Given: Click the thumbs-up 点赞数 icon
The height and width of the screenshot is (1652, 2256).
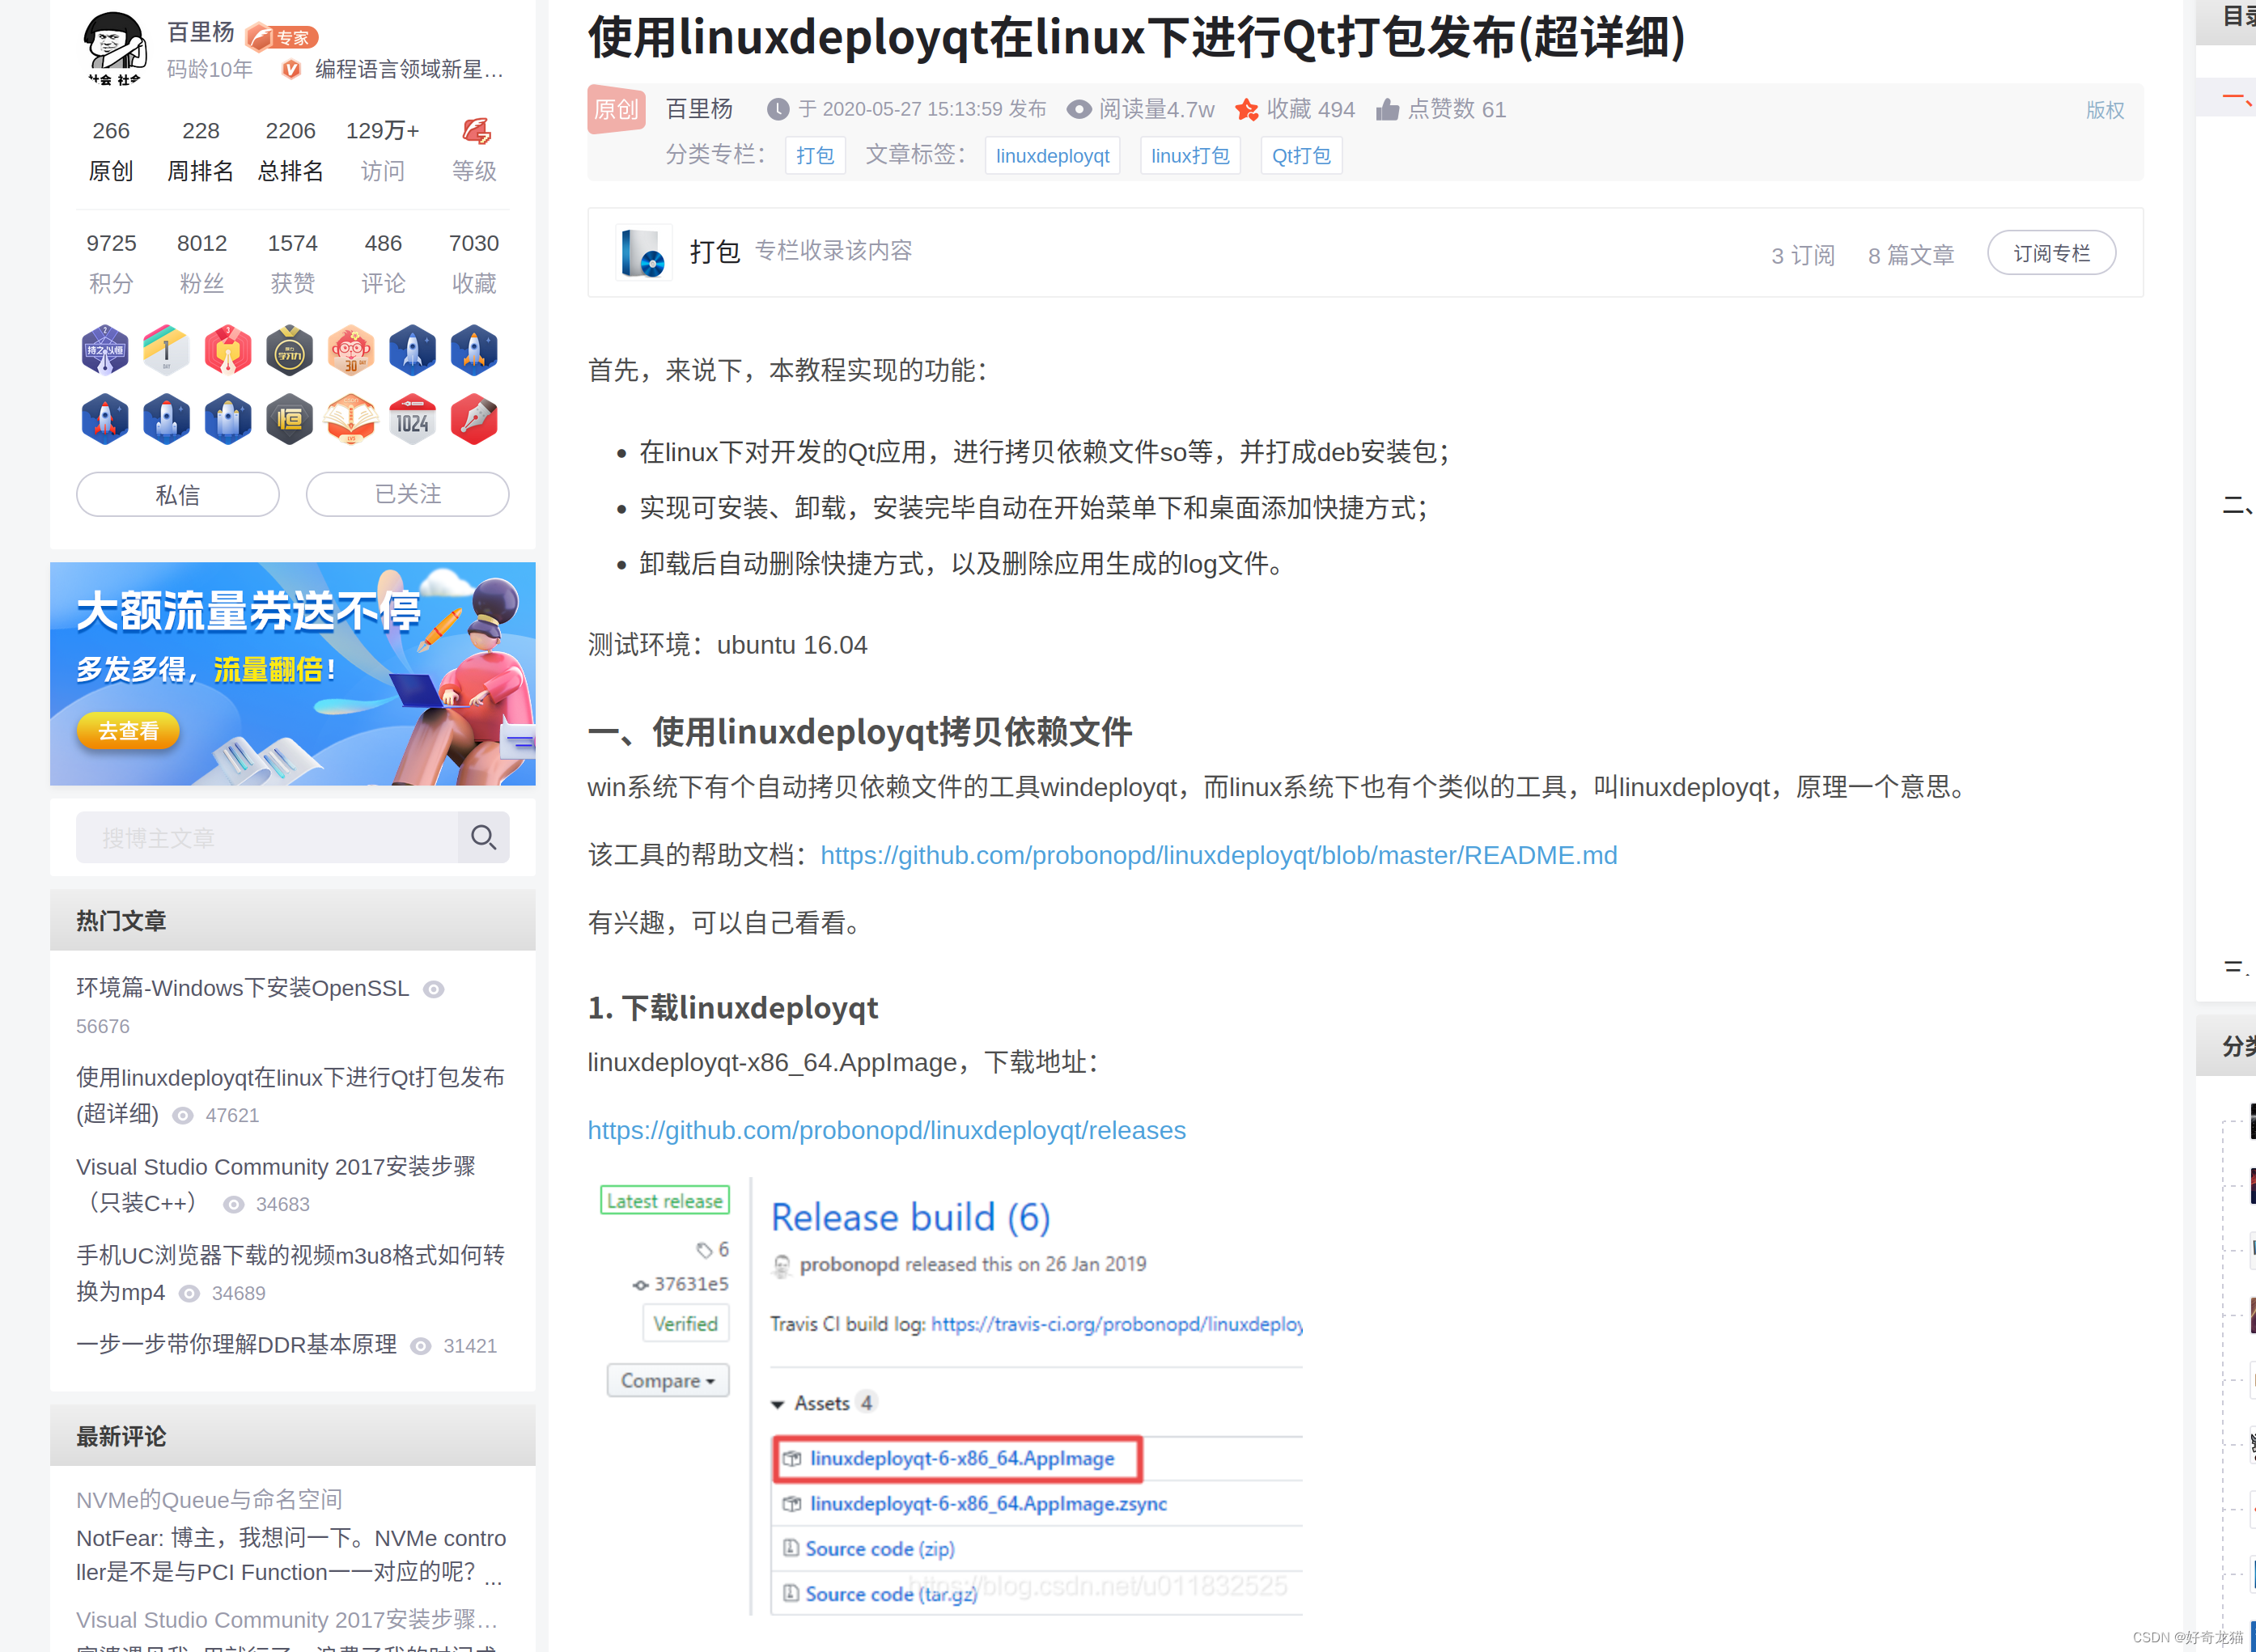Looking at the screenshot, I should (1387, 109).
